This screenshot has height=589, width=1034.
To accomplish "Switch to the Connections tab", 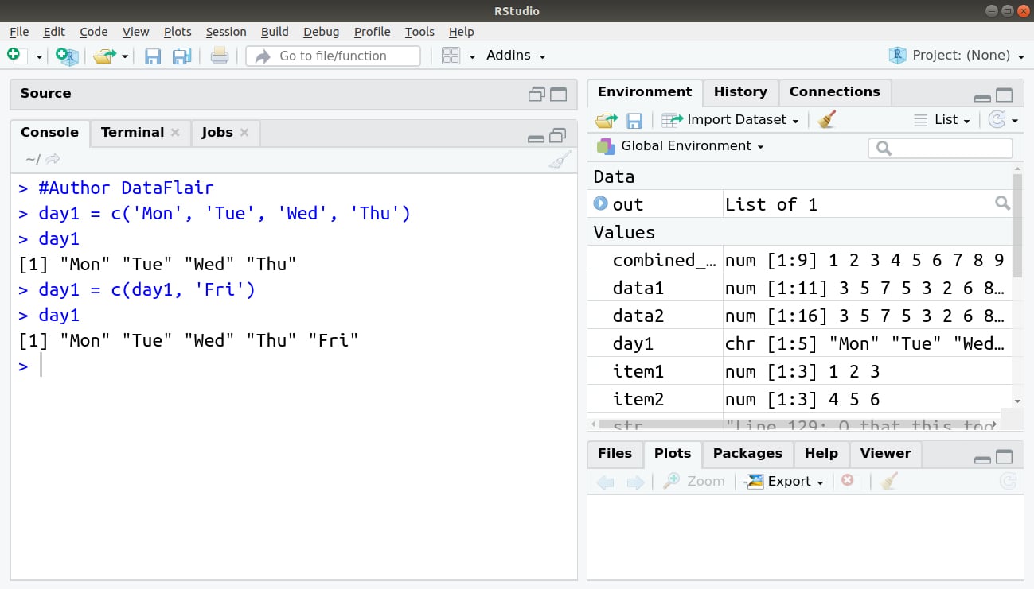I will point(834,91).
